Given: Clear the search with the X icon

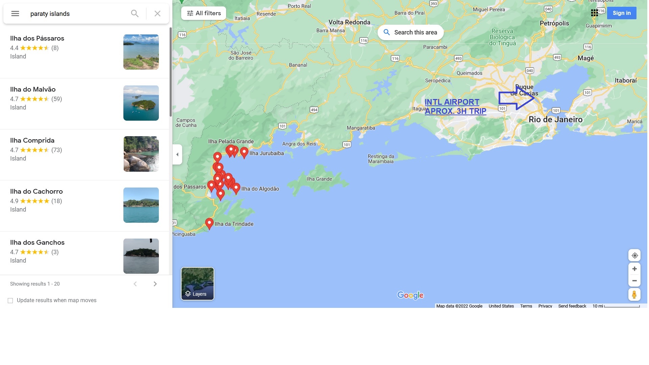Looking at the screenshot, I should pyautogui.click(x=158, y=14).
